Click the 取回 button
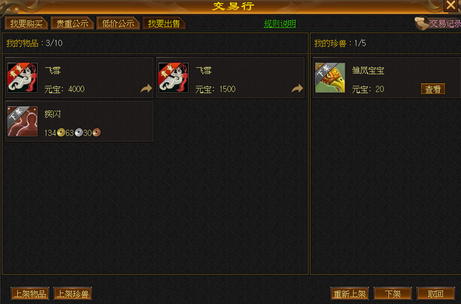This screenshot has width=461, height=304. pos(436,294)
